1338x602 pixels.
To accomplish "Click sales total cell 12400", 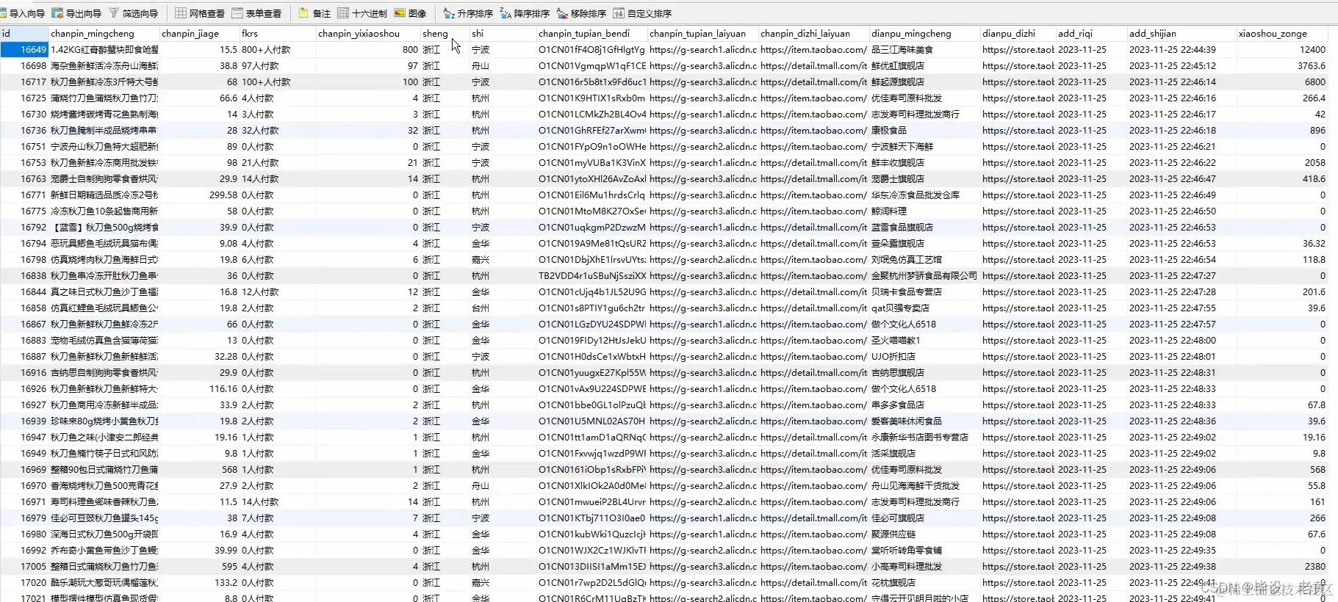I will tap(1282, 49).
